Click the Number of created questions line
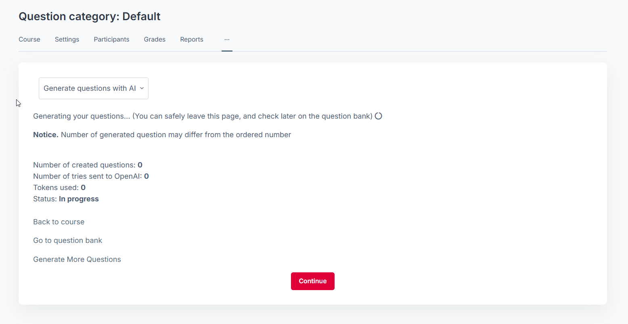 (x=88, y=165)
